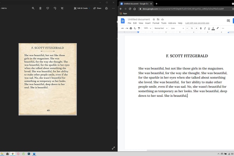
Task: Open the Tools menu
Action: point(164,23)
